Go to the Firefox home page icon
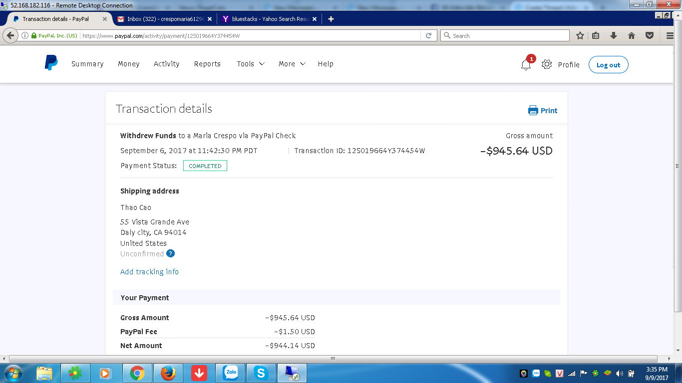The height and width of the screenshot is (383, 682). tap(632, 36)
